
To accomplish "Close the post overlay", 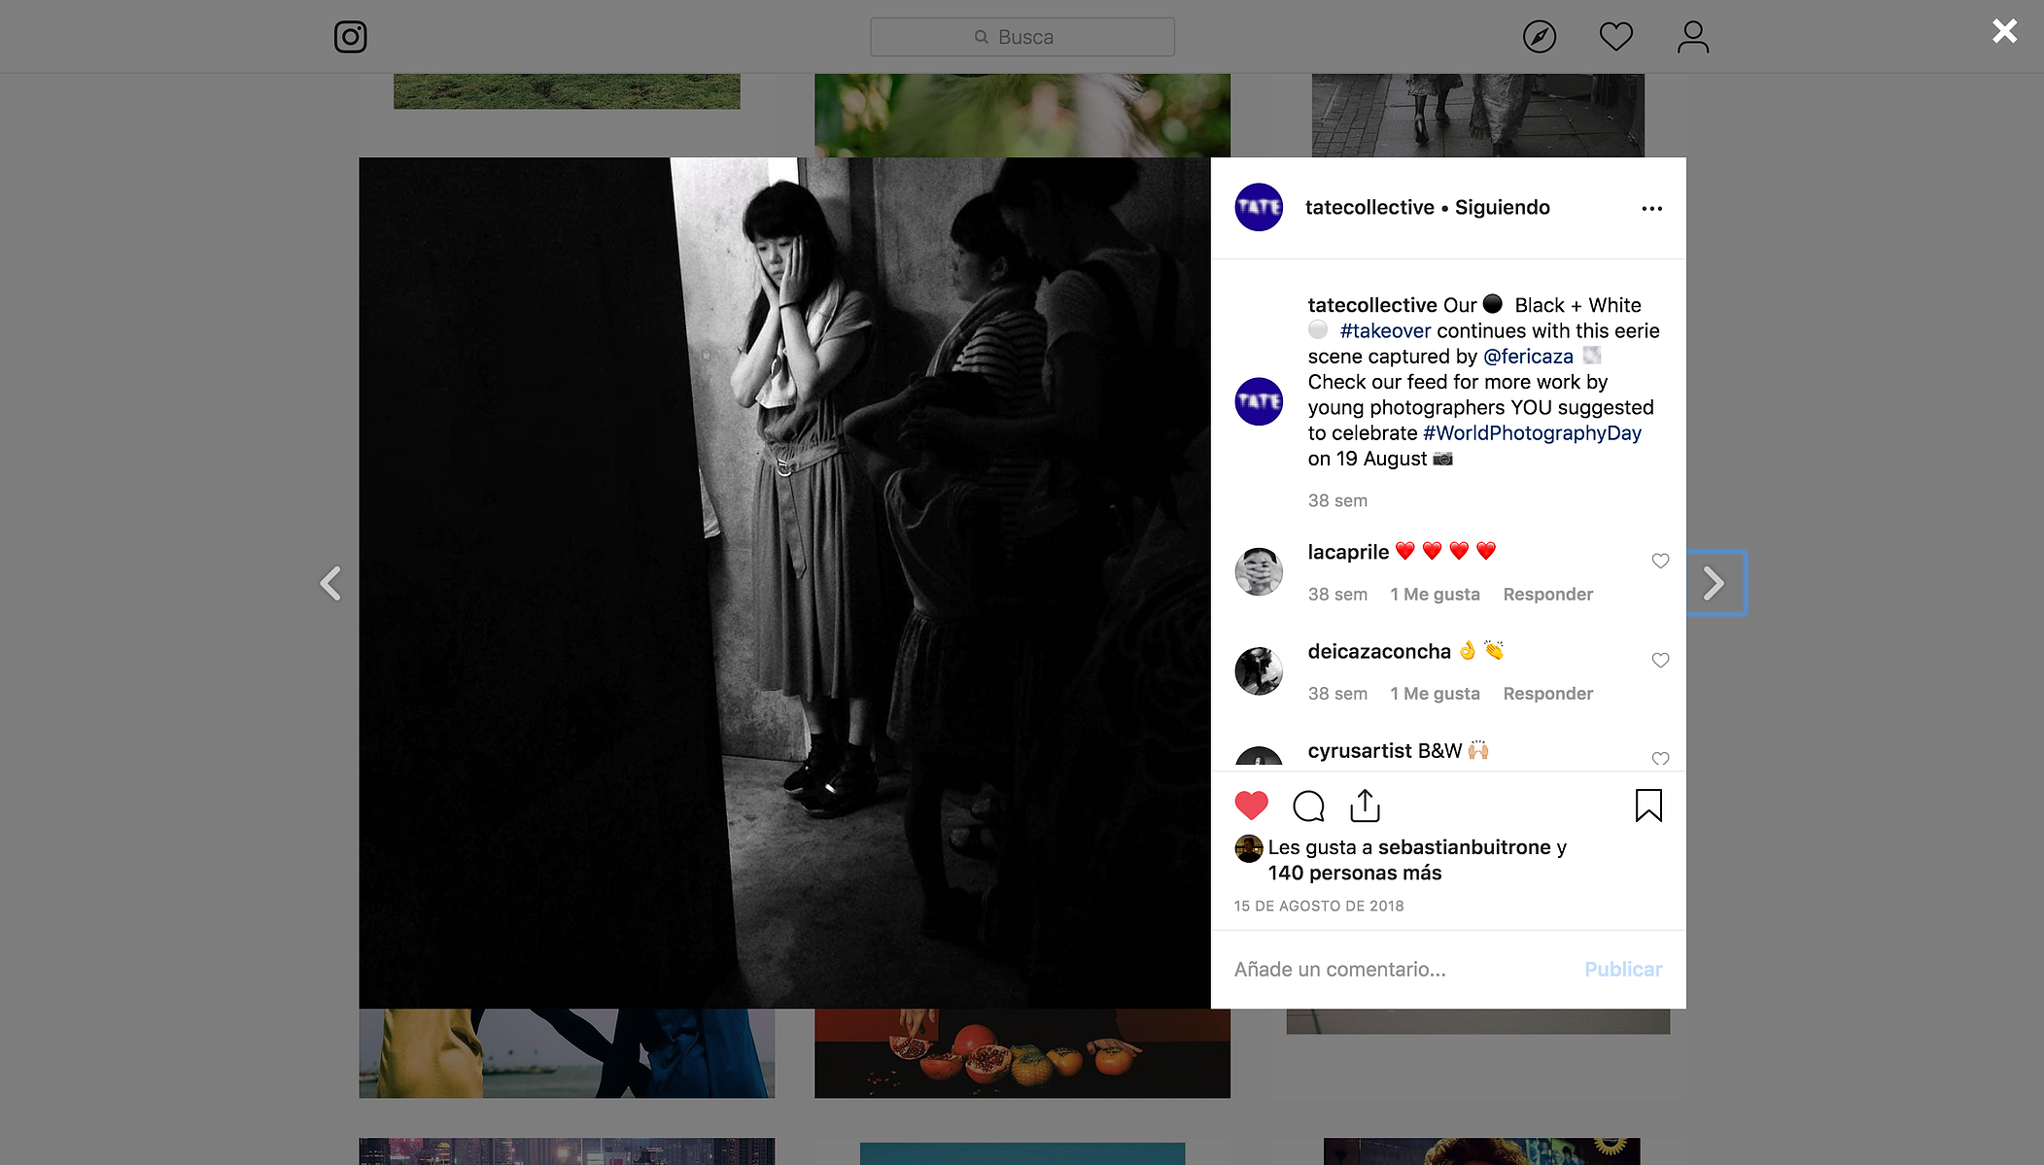I will pos(2004,31).
